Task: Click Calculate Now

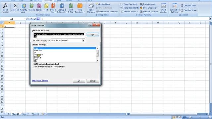Action: pos(188,5)
